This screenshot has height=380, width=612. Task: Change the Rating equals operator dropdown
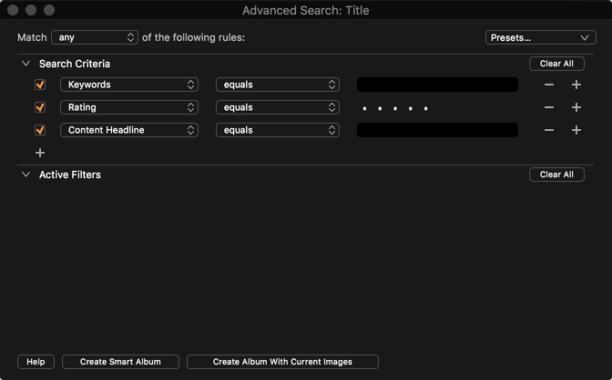point(278,107)
